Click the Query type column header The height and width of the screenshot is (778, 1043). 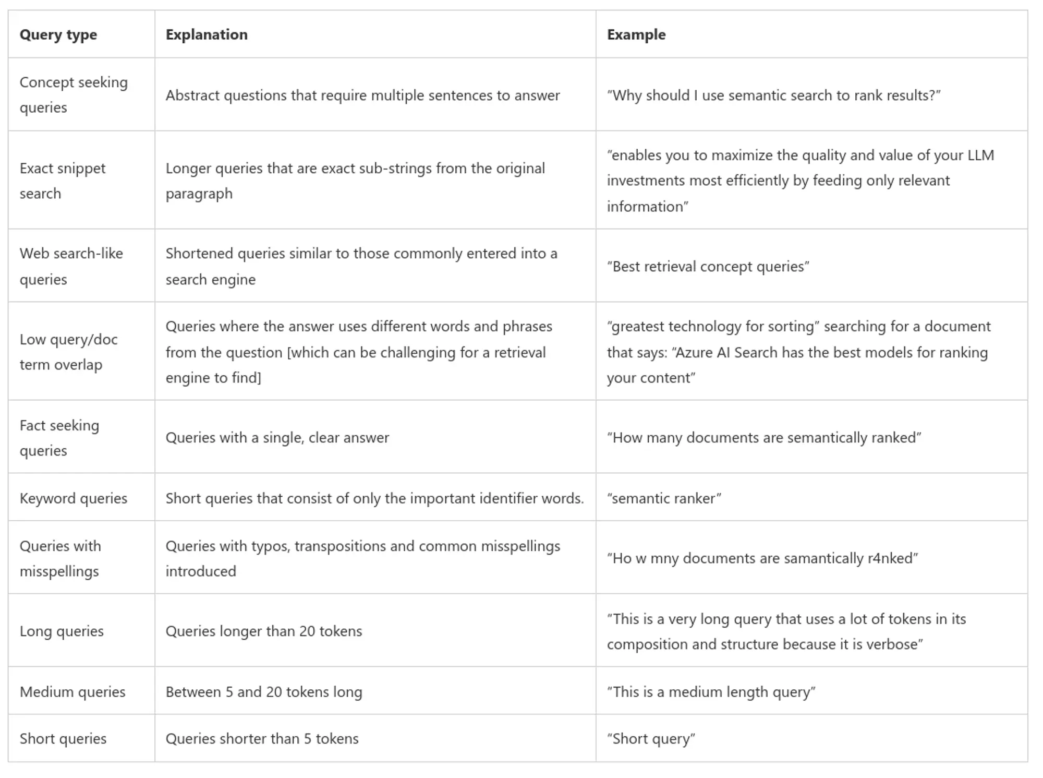click(x=58, y=35)
